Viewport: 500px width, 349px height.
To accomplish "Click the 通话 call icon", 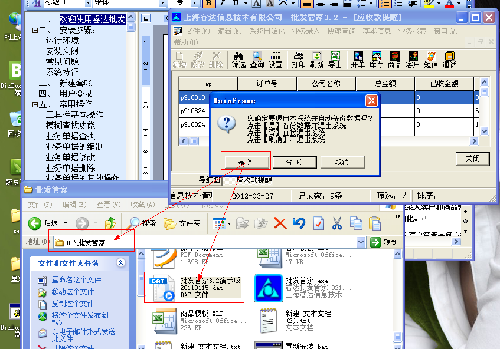I will coord(449,57).
